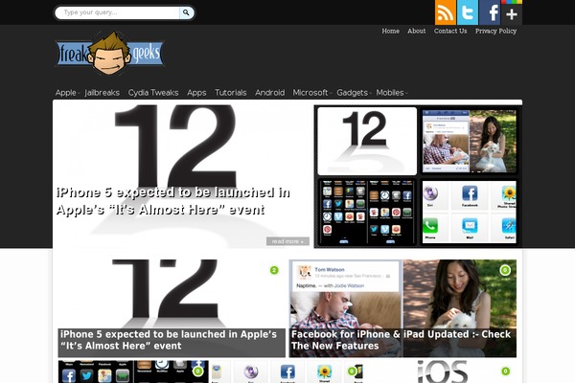
Task: Open the Home link
Action: (391, 32)
